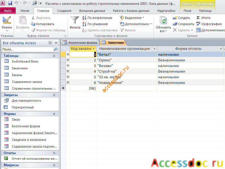This screenshot has height=169, width=225.
Task: Switch to Работа с базами данных tab
Action: [x=131, y=11]
